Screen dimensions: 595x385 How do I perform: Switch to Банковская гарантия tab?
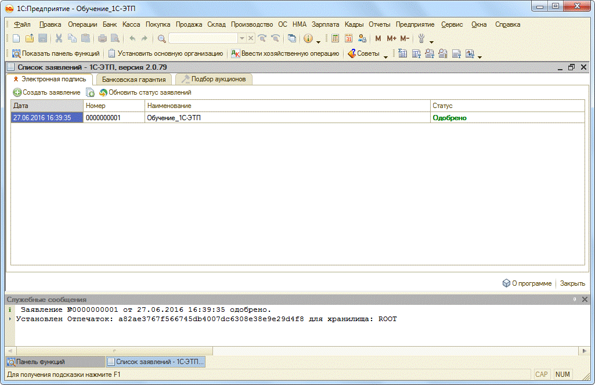click(x=134, y=80)
